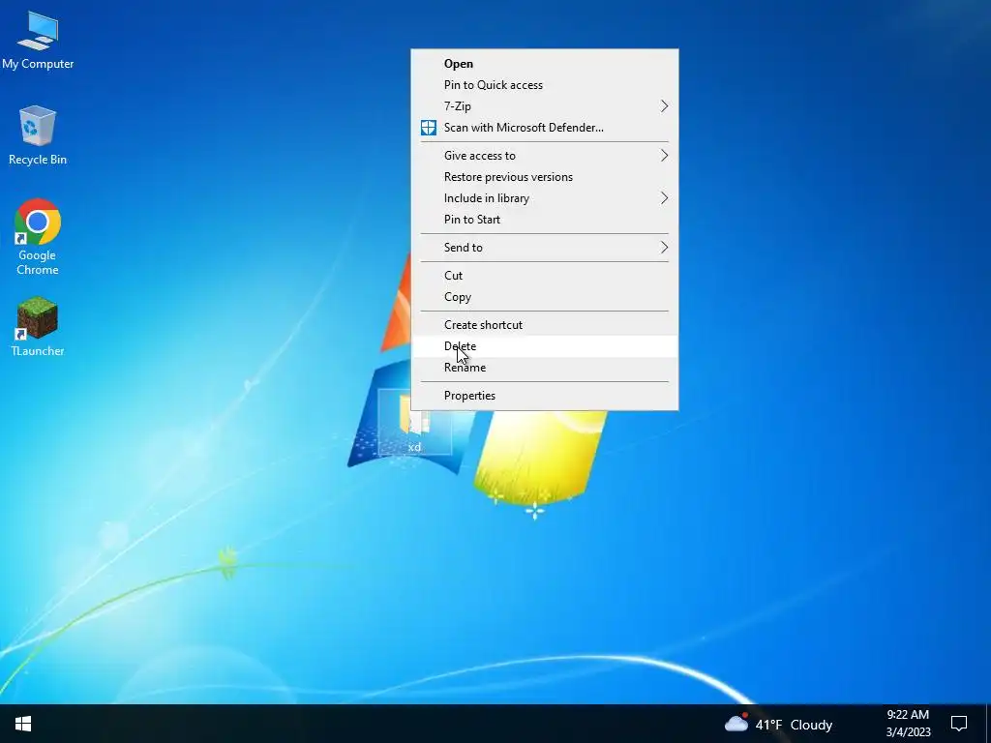
Task: Expand the Send to submenu
Action: click(x=545, y=248)
